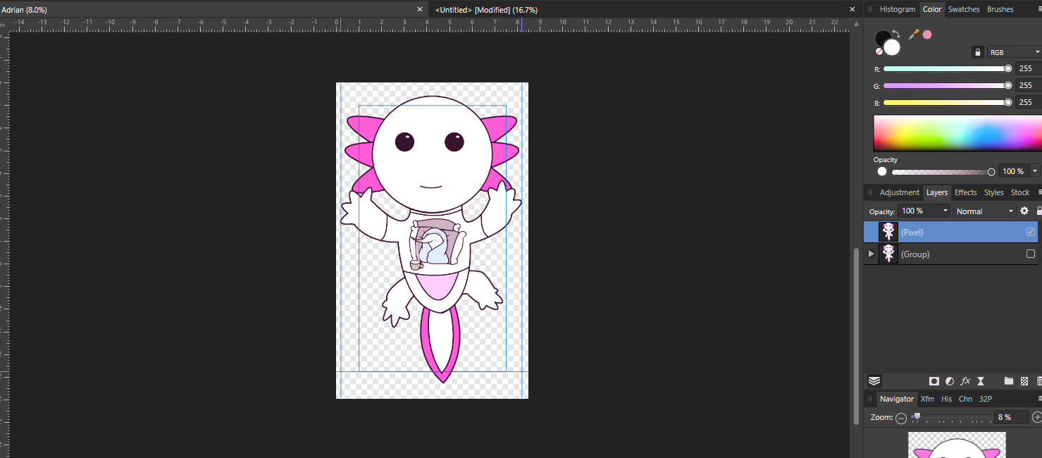This screenshot has width=1042, height=458.
Task: Select the Color panel tab
Action: 932,9
